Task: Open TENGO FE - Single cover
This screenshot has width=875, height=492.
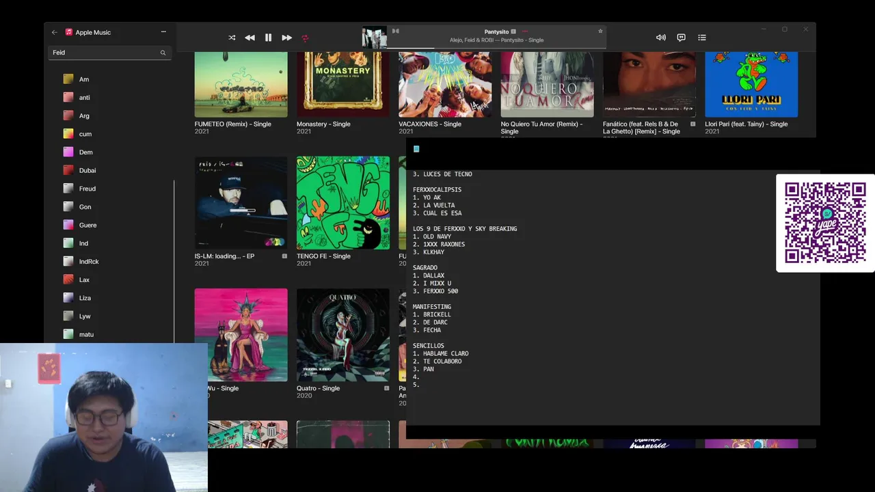Action: tap(343, 203)
